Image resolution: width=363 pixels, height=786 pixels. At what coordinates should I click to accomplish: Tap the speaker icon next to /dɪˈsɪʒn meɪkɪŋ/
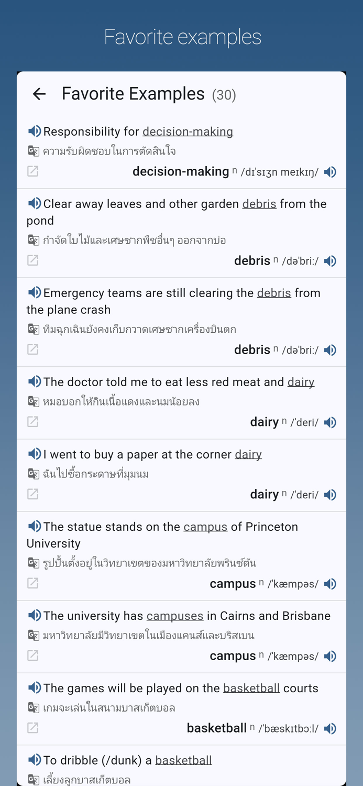click(x=330, y=171)
